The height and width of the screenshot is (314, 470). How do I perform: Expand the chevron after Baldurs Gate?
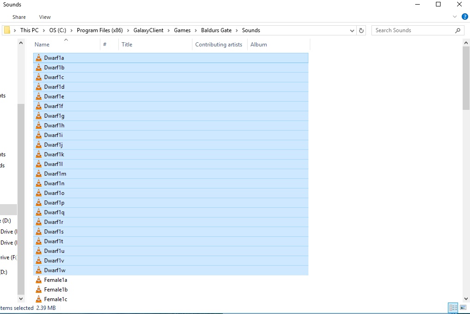tap(237, 30)
